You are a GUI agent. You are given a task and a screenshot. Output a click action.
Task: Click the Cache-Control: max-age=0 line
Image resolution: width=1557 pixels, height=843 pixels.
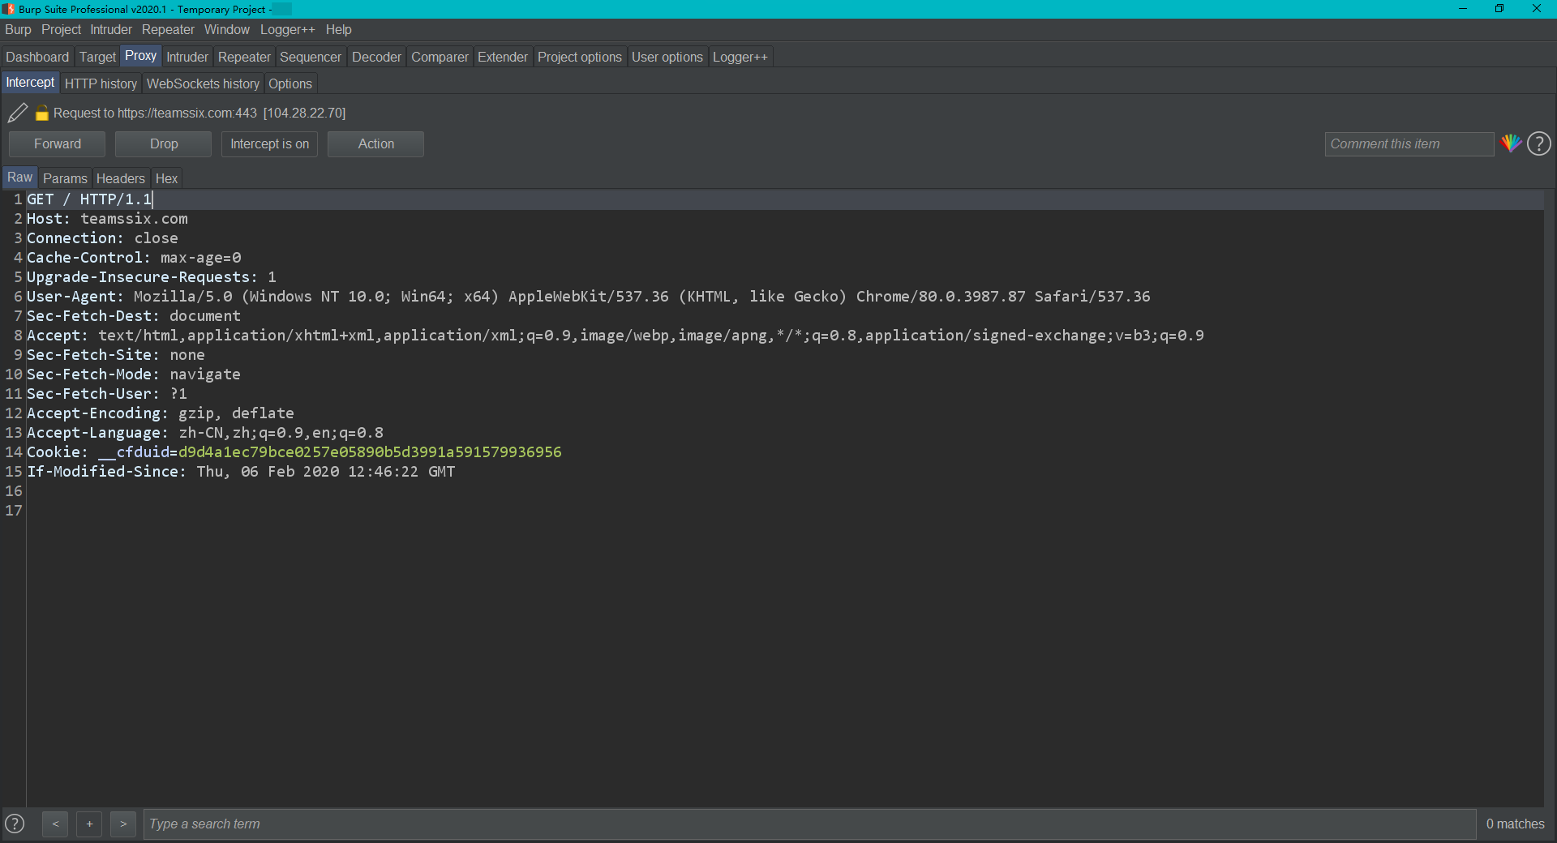tap(134, 258)
